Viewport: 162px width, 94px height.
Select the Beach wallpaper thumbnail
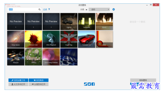point(104,22)
